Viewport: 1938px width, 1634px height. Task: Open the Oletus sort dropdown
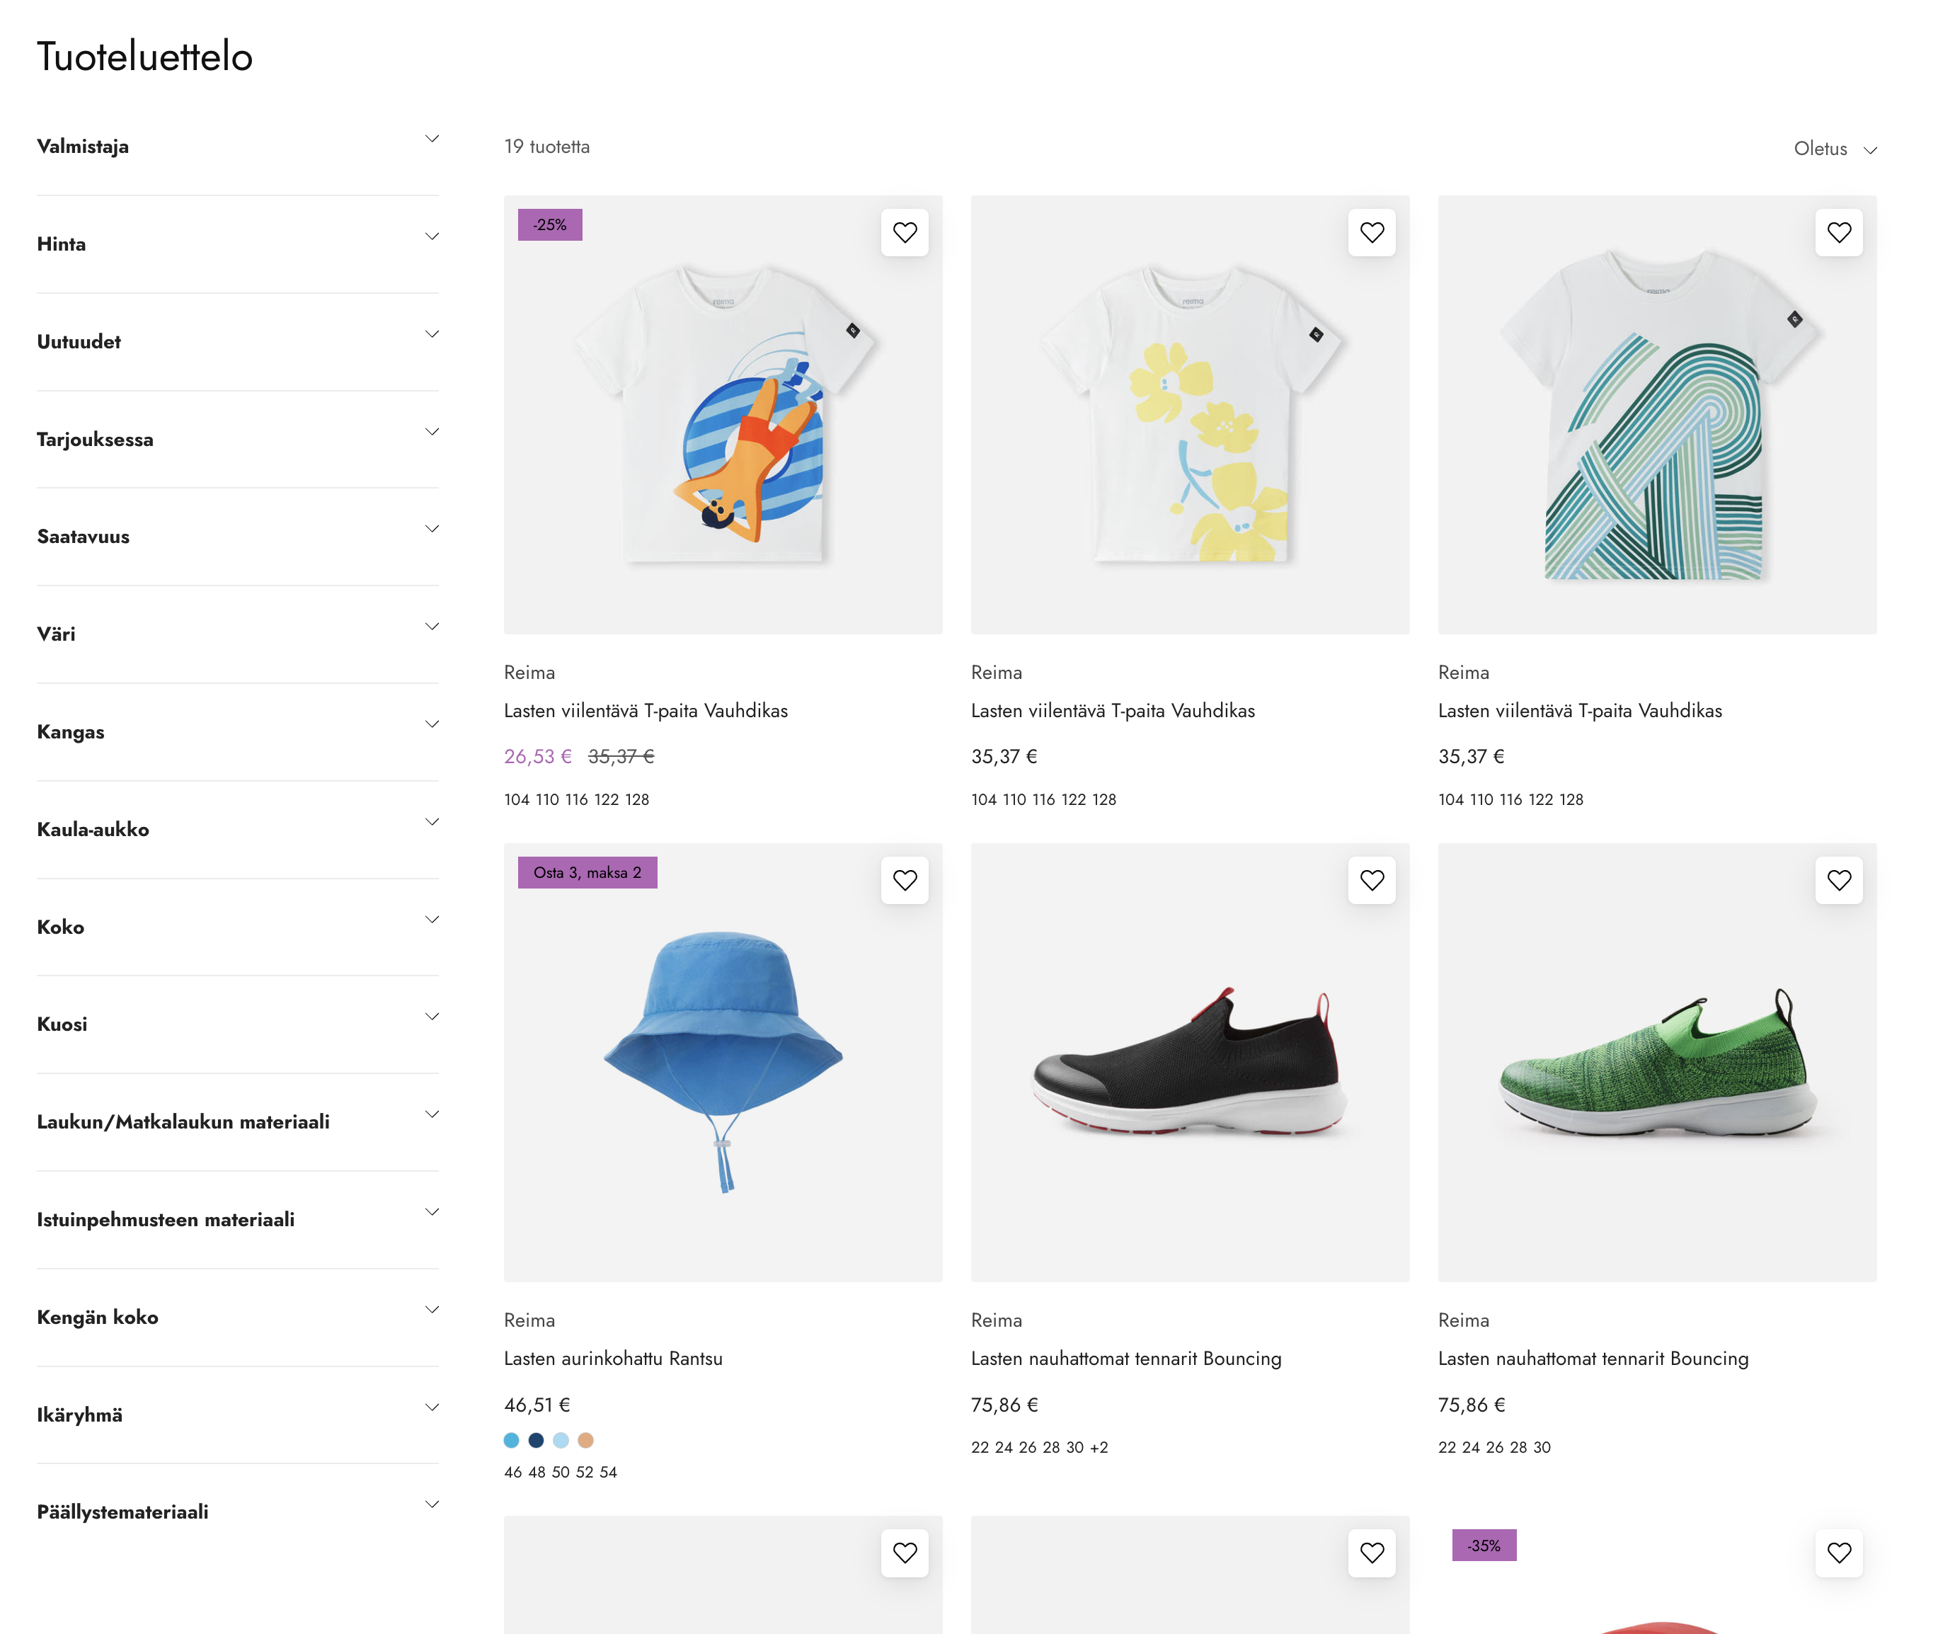[1834, 149]
